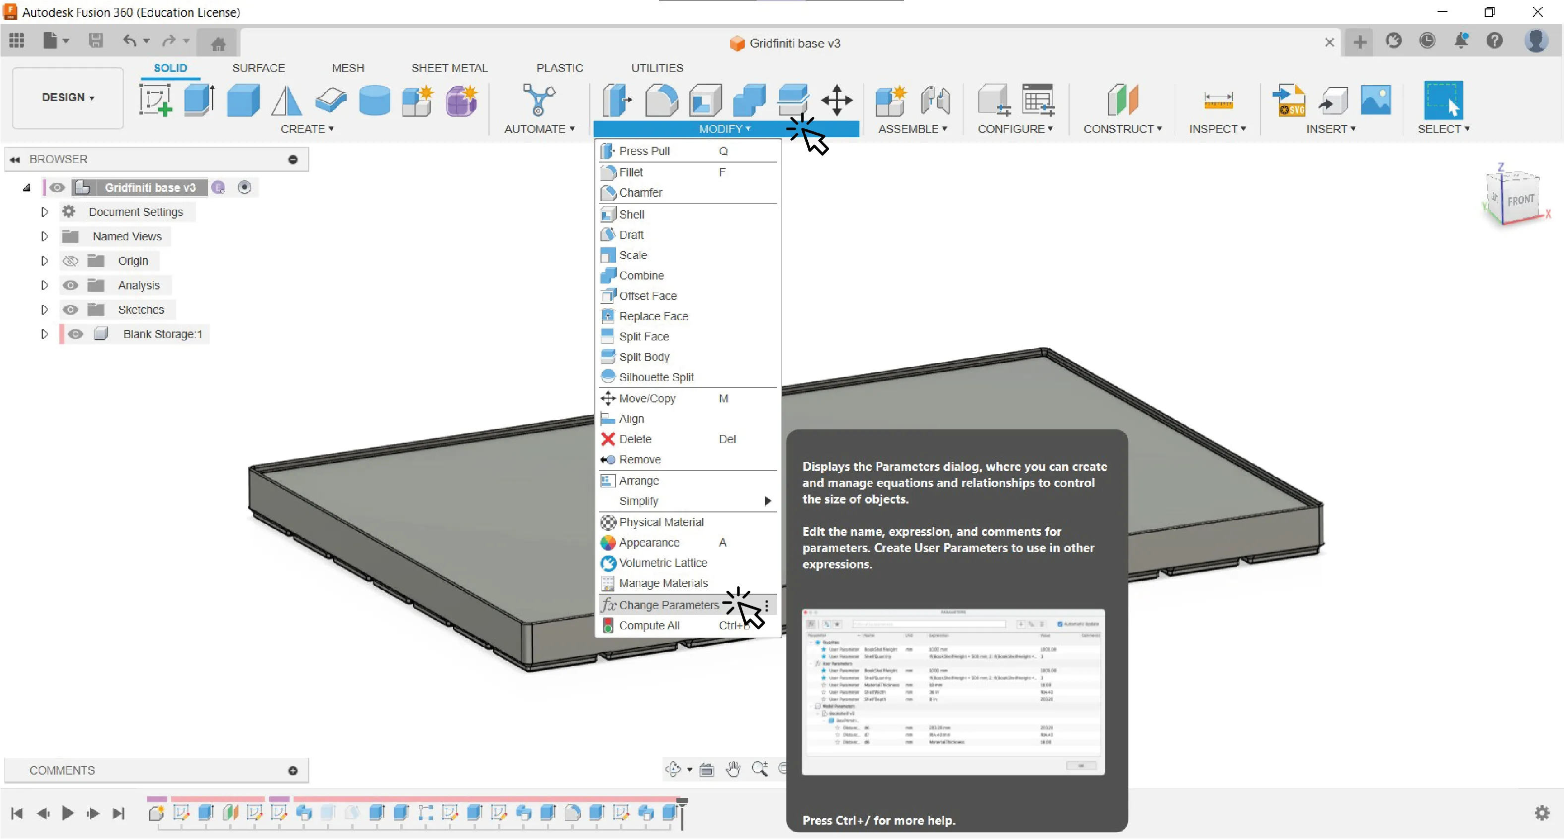This screenshot has width=1564, height=839.
Task: Create a New Component from Assemble group
Action: (890, 100)
